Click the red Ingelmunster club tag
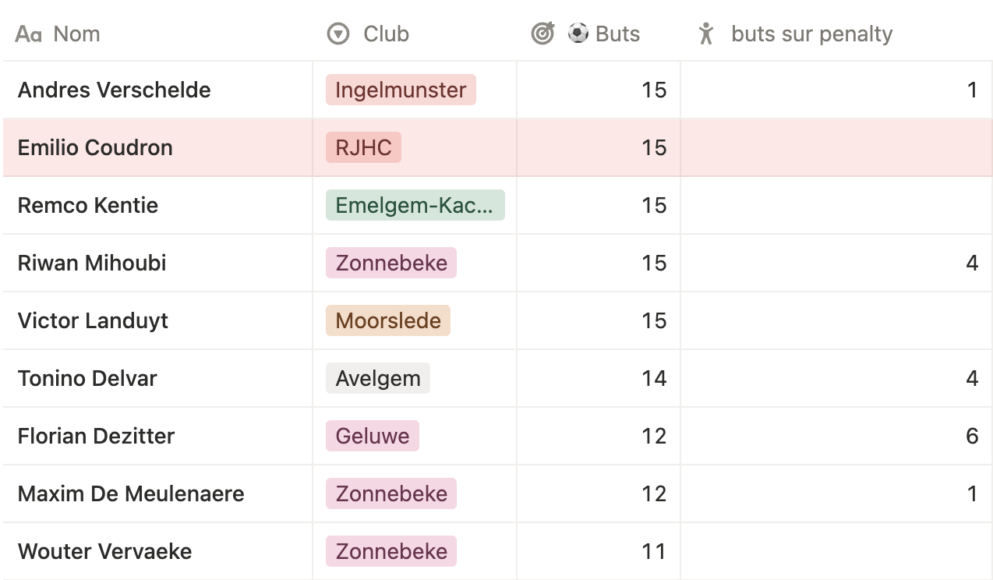Image resolution: width=993 pixels, height=580 pixels. coord(401,90)
